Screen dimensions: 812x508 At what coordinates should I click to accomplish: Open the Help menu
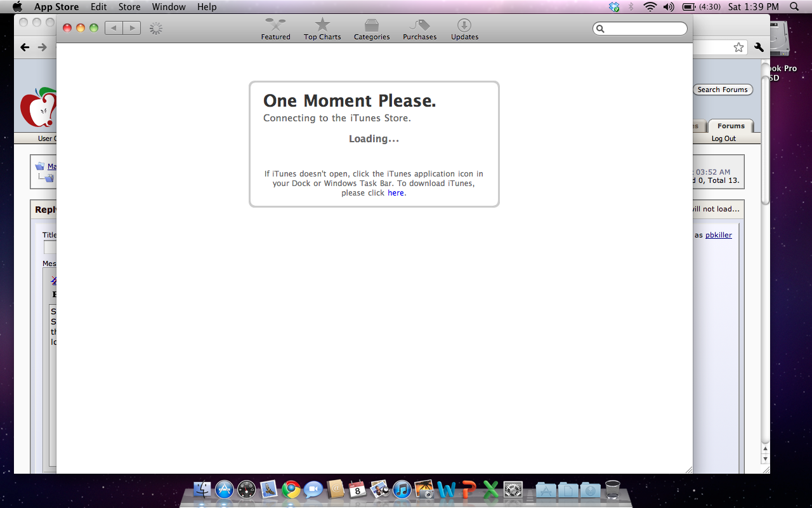point(207,7)
